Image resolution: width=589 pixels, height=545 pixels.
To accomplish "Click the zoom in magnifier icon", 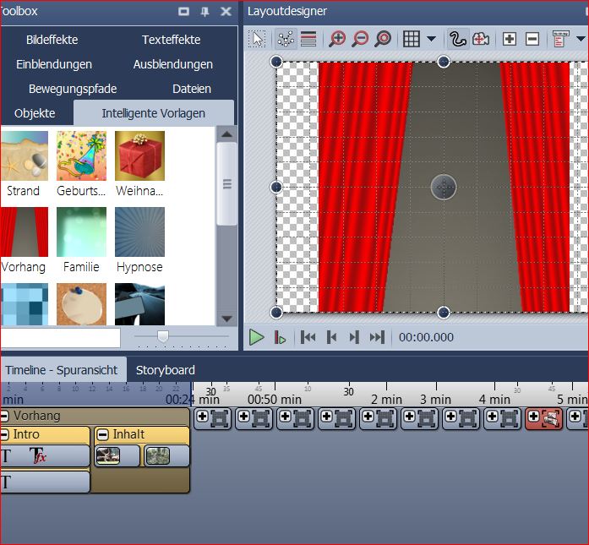I will [337, 39].
